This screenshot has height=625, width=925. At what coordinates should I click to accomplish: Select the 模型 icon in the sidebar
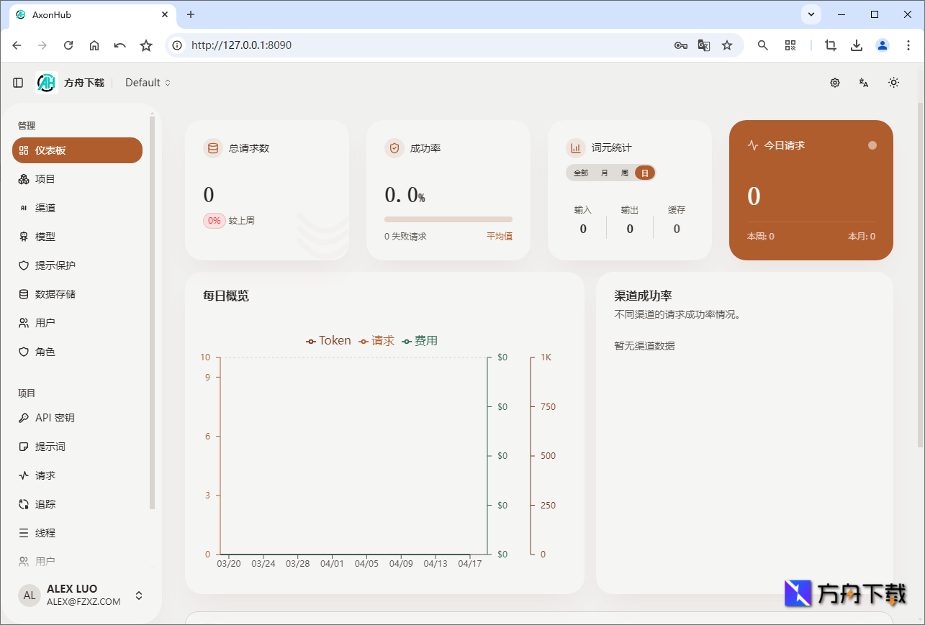[23, 236]
